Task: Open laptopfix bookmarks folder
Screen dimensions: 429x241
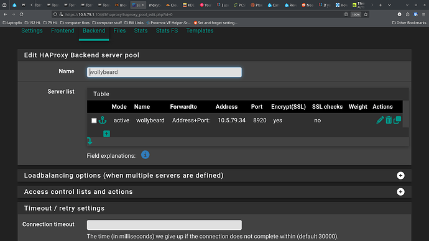Action: click(x=12, y=23)
